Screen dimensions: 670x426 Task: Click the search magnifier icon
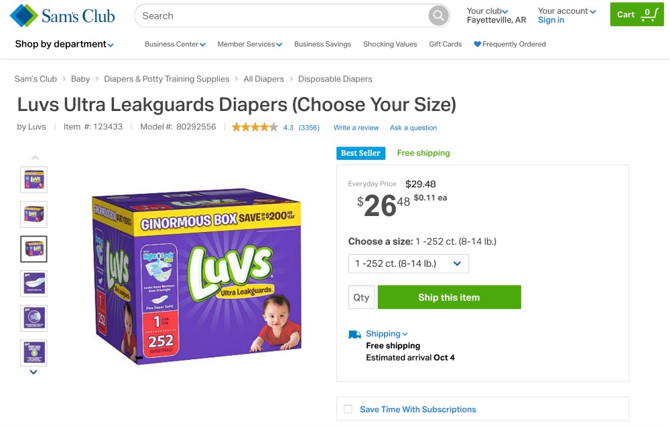click(438, 16)
